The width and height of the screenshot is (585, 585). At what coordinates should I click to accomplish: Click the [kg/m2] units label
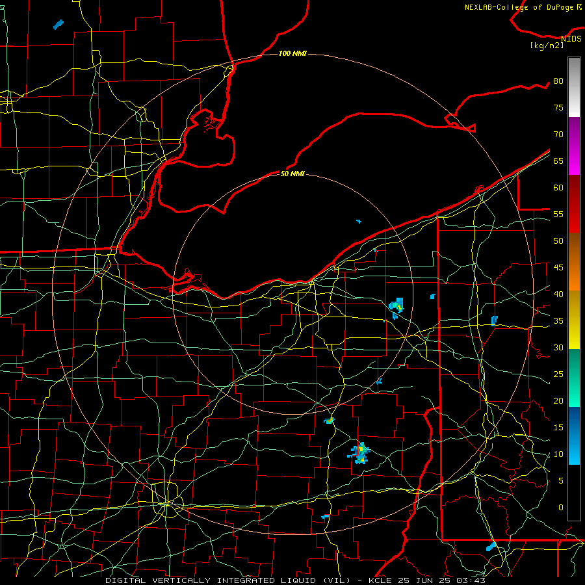coord(547,45)
